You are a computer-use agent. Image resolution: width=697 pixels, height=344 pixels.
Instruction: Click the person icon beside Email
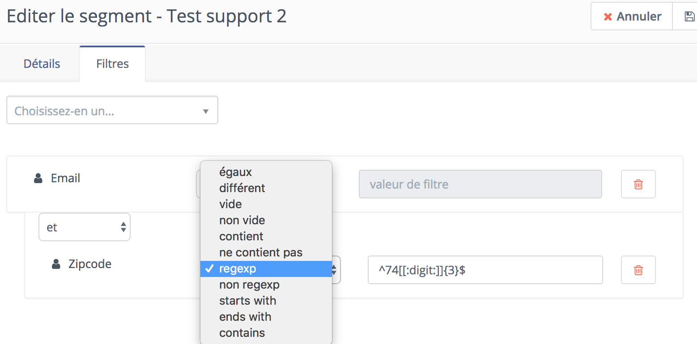[38, 178]
